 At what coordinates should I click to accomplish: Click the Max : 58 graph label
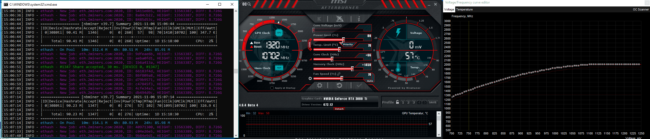[264, 113]
